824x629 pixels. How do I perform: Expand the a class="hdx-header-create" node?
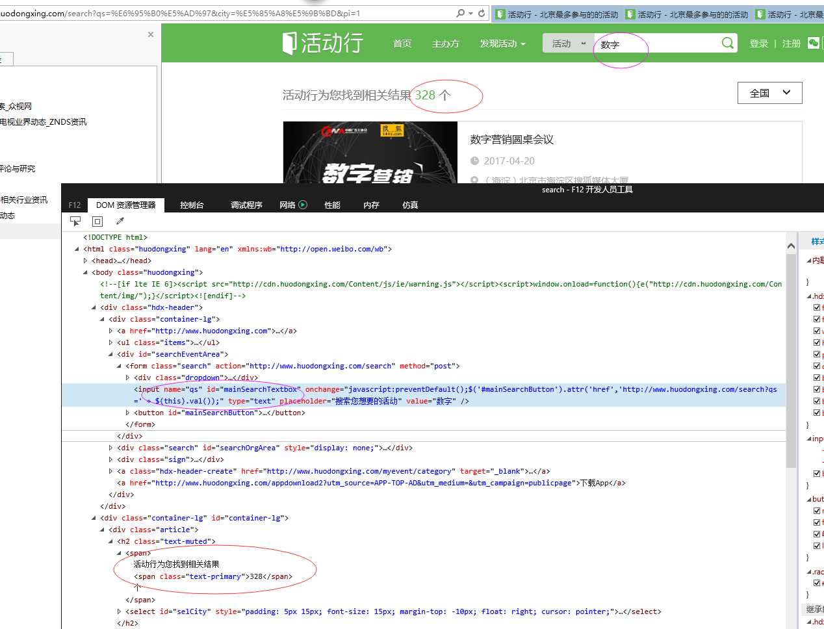111,471
